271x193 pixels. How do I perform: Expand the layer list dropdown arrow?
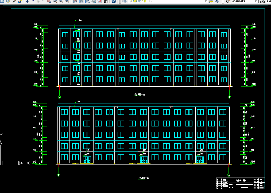click(206, 1)
